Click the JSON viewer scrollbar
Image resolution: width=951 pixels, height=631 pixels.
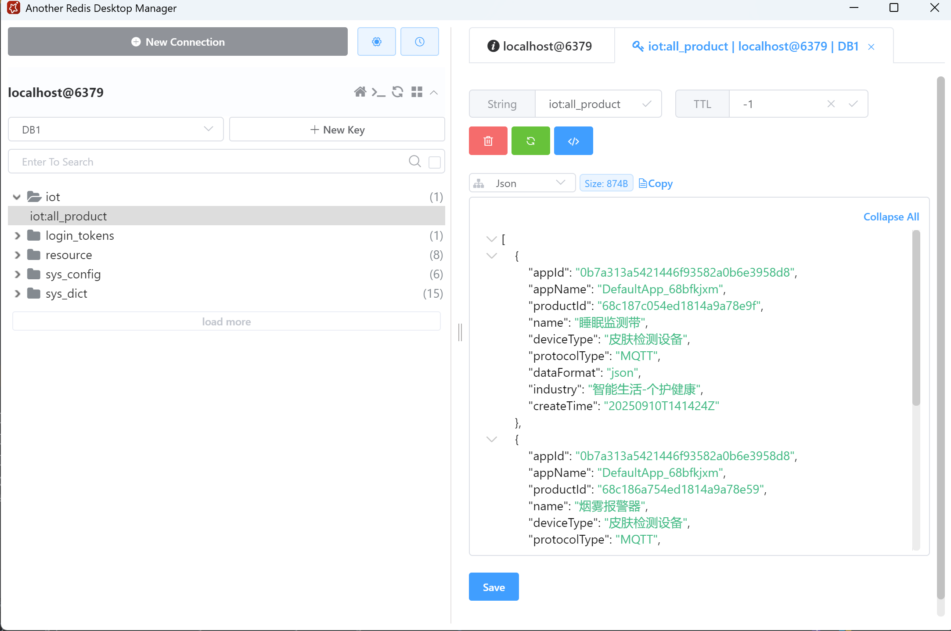coord(916,318)
